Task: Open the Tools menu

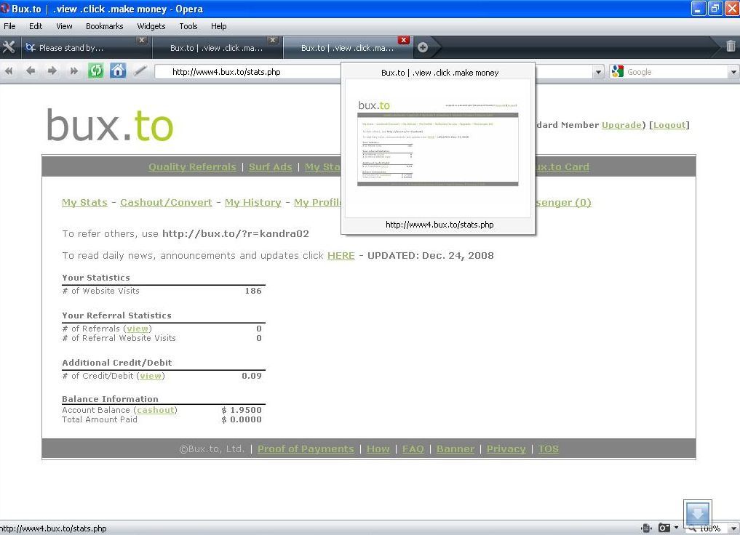Action: 188,26
